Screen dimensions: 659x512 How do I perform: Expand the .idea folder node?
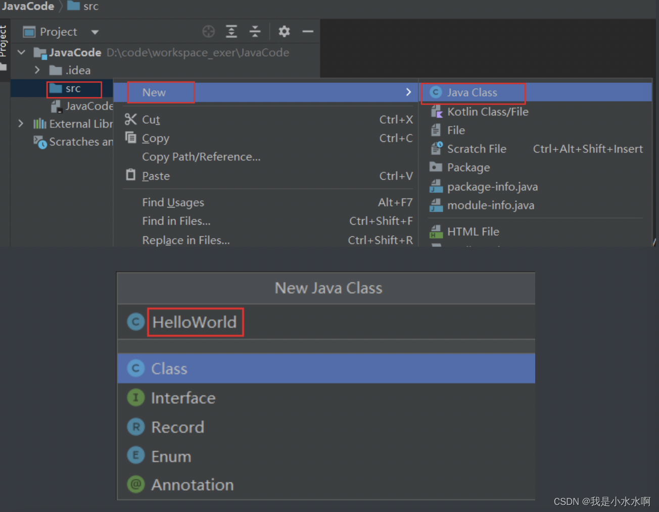coord(37,70)
